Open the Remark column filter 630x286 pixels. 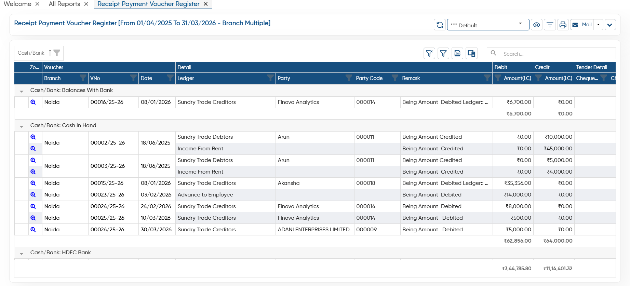click(x=487, y=78)
